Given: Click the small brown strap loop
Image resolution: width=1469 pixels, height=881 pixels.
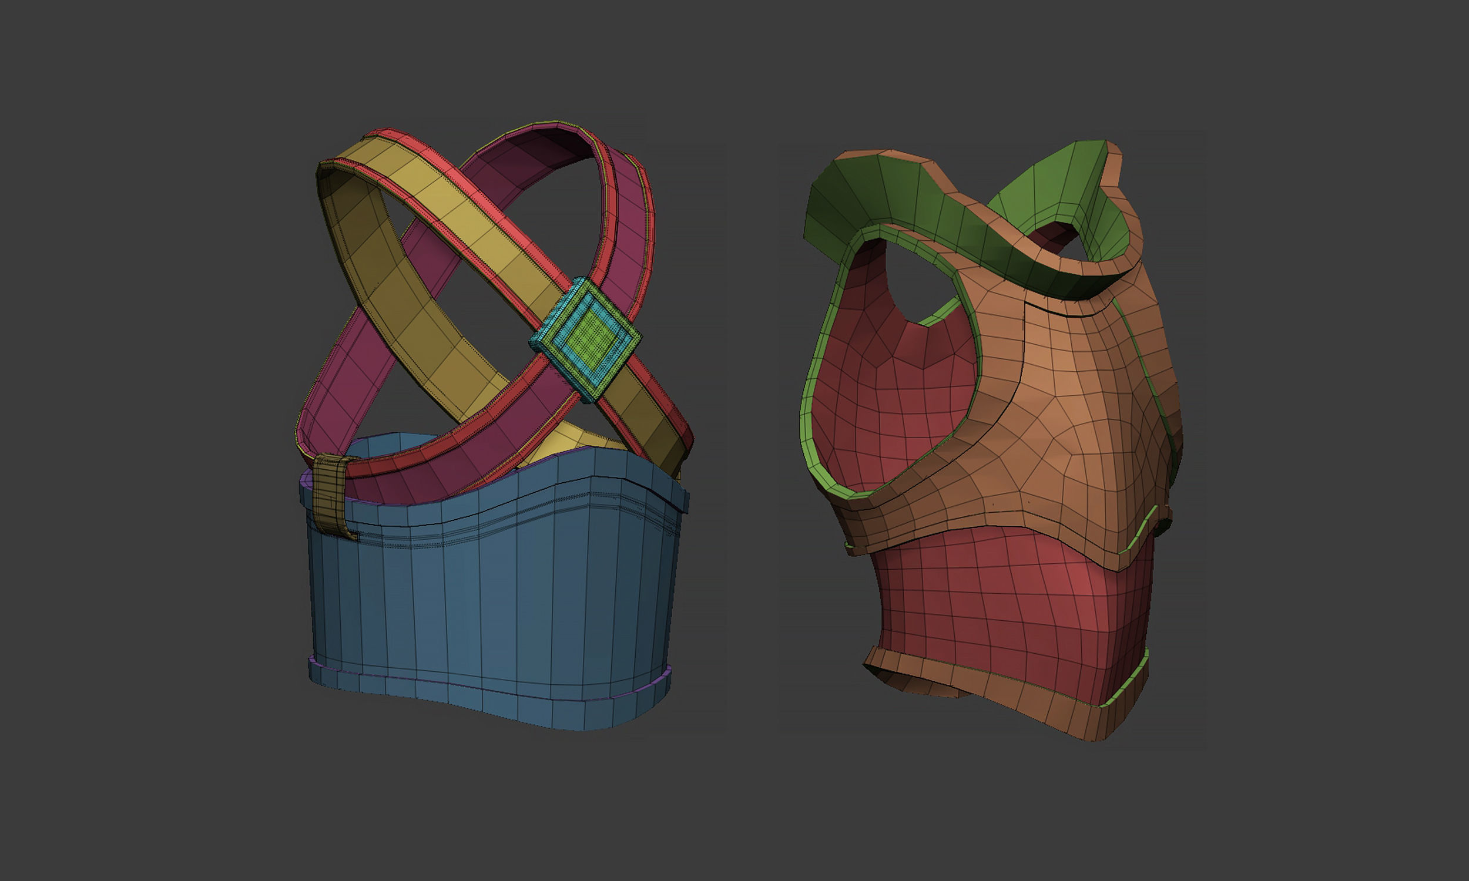Looking at the screenshot, I should pyautogui.click(x=328, y=485).
